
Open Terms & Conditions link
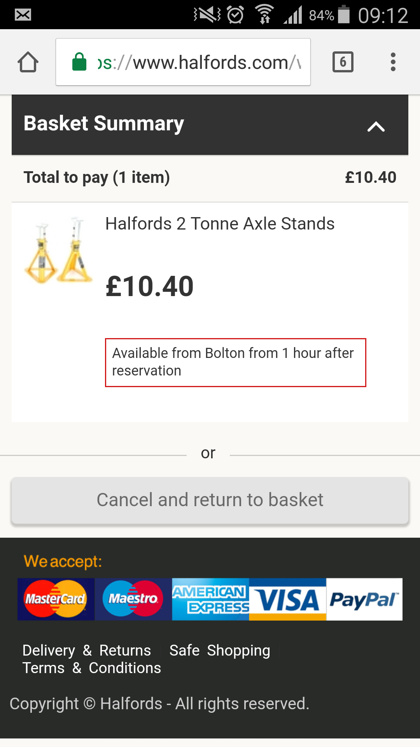(x=92, y=668)
